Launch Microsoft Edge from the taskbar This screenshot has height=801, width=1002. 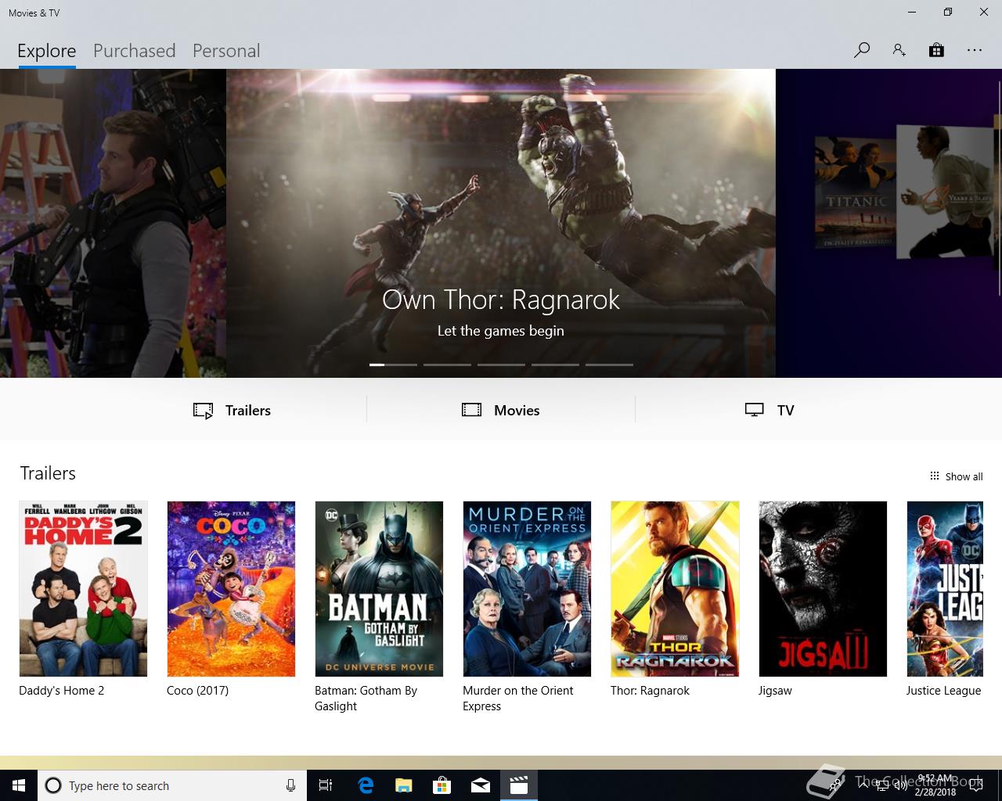point(366,785)
